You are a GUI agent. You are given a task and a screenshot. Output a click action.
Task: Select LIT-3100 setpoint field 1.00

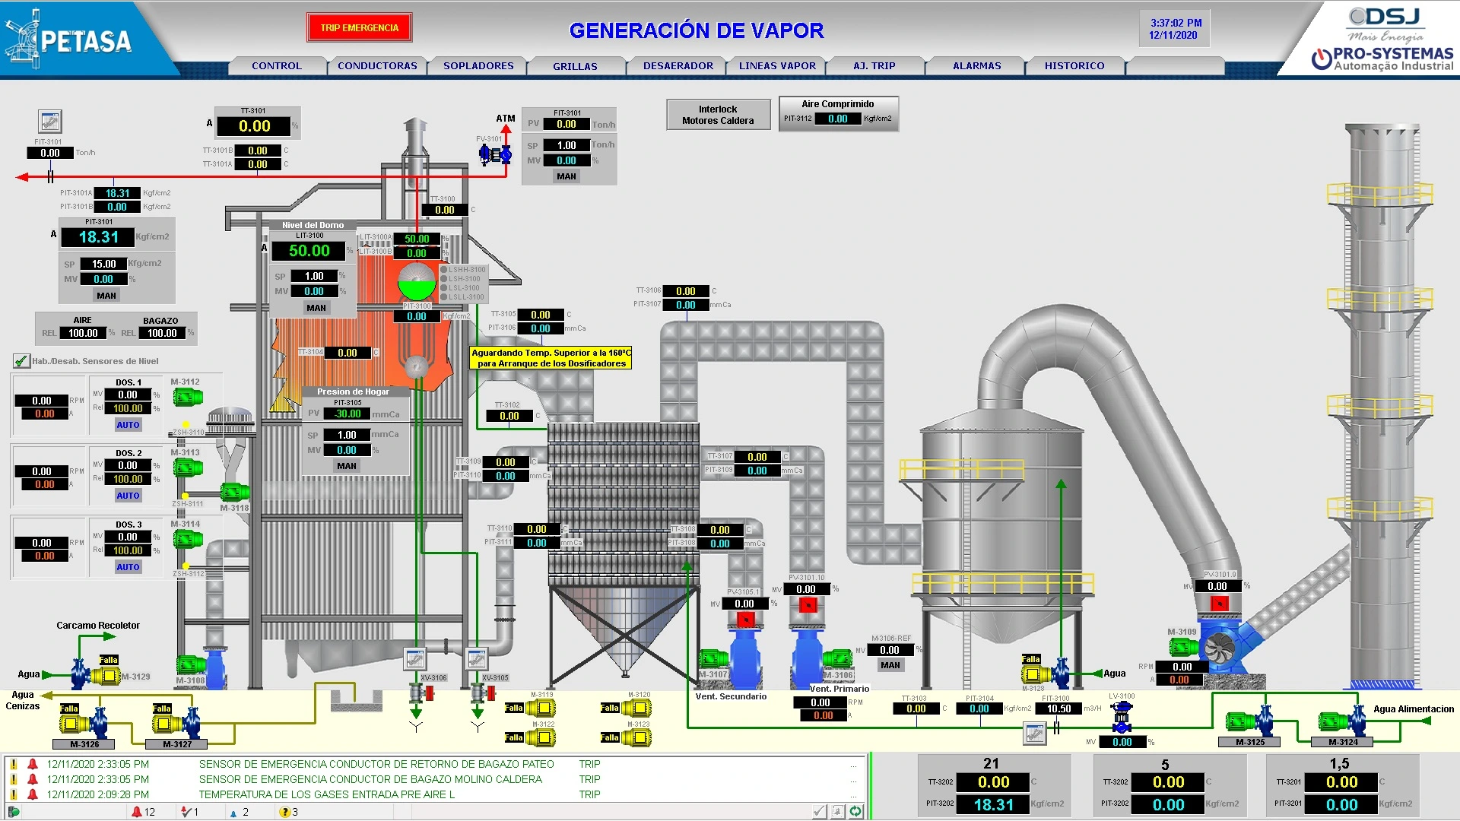click(x=314, y=277)
